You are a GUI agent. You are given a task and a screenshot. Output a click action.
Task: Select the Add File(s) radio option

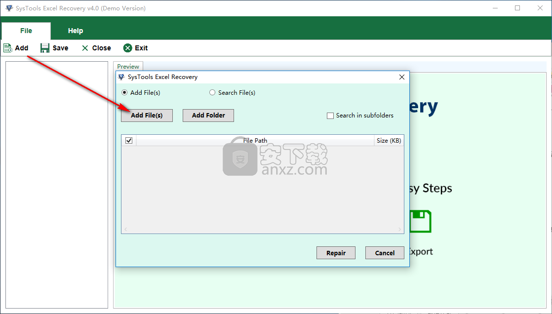click(124, 93)
